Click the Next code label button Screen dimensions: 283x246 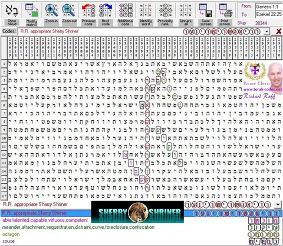point(106,22)
